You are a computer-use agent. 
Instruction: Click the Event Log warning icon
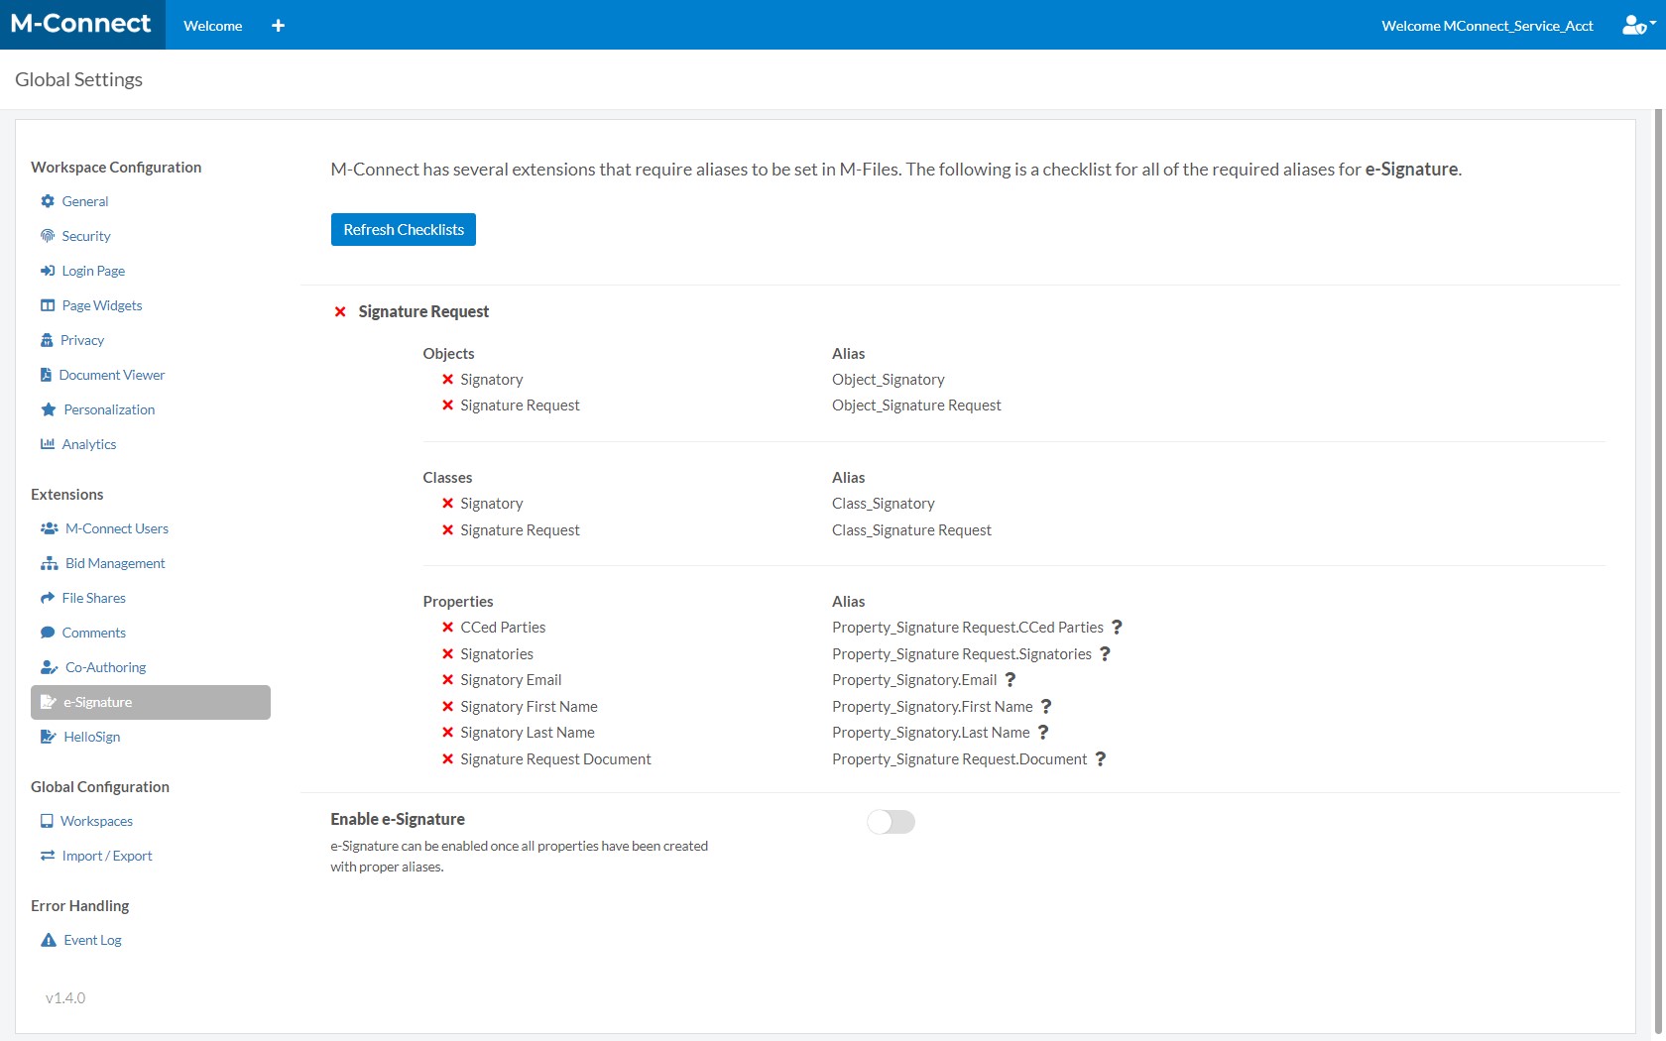[x=48, y=940]
